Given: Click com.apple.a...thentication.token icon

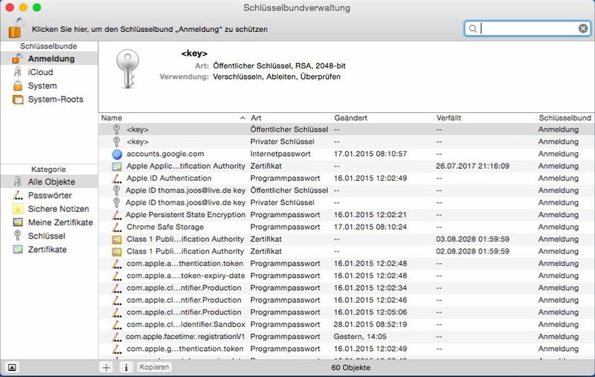Looking at the screenshot, I should coord(117,263).
